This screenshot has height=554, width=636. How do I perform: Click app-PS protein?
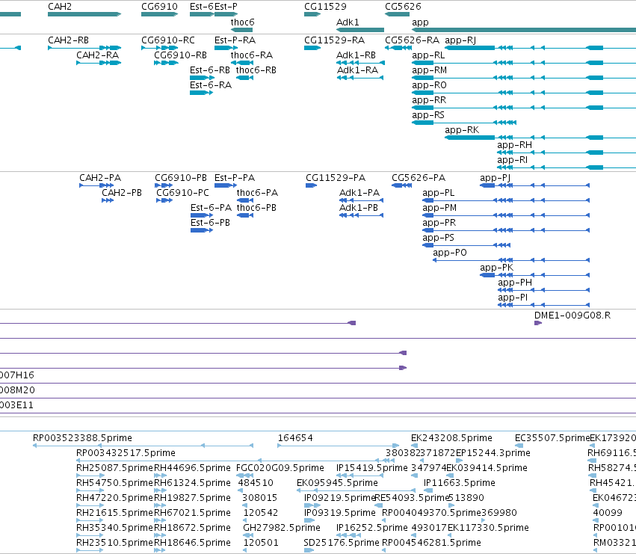[466, 245]
